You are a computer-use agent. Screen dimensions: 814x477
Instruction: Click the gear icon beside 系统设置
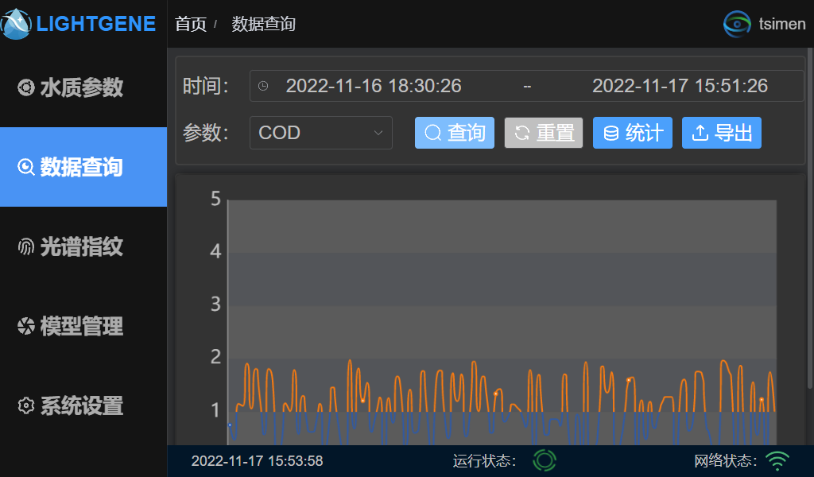(x=26, y=405)
